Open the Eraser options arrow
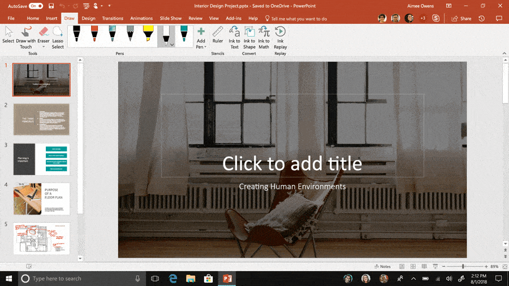Screen dimensions: 509x286 point(43,47)
